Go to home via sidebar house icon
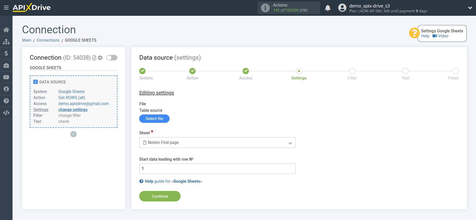The height and width of the screenshot is (220, 476). pyautogui.click(x=6, y=30)
